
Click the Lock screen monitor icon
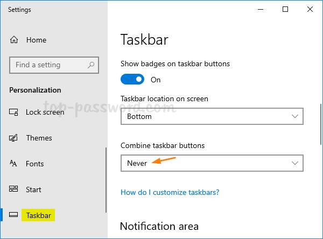pyautogui.click(x=14, y=112)
